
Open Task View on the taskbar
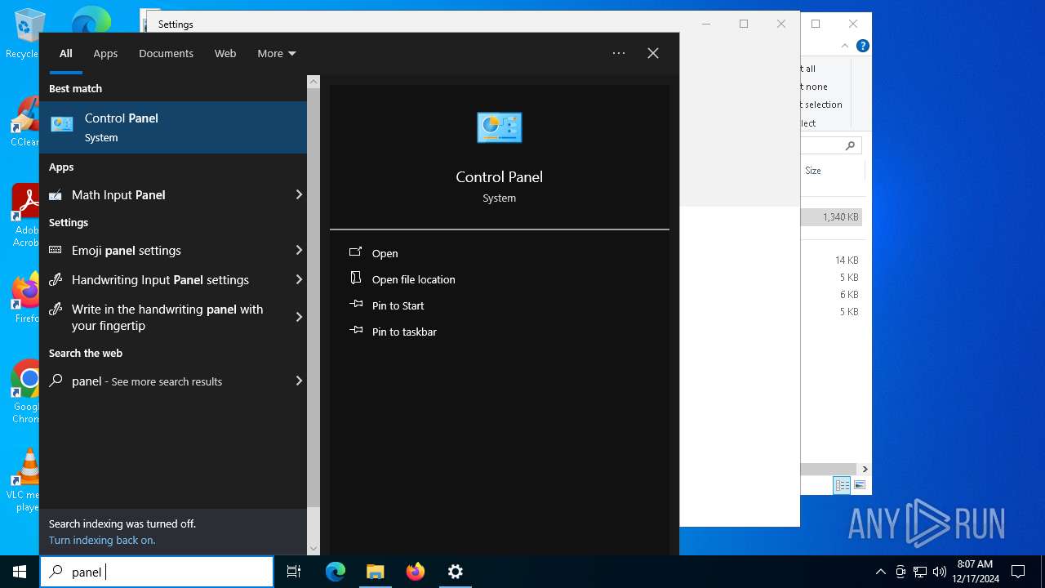click(294, 572)
